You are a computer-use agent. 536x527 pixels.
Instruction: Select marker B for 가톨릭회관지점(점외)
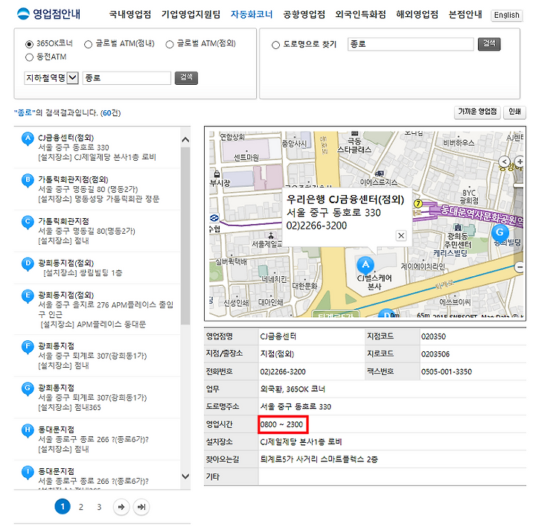tap(28, 180)
